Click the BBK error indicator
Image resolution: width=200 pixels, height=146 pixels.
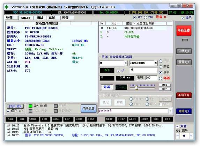(168, 119)
